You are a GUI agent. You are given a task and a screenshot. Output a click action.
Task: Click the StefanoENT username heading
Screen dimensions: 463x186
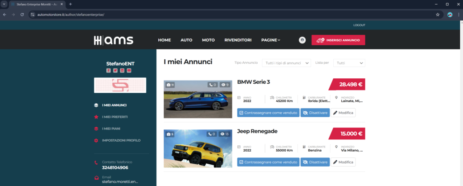[x=120, y=63]
